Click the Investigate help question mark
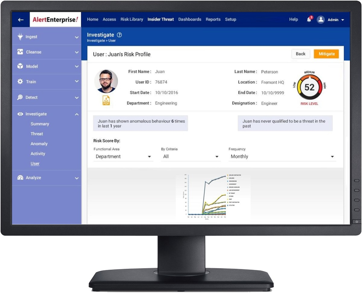This screenshot has height=293, width=362. [119, 35]
